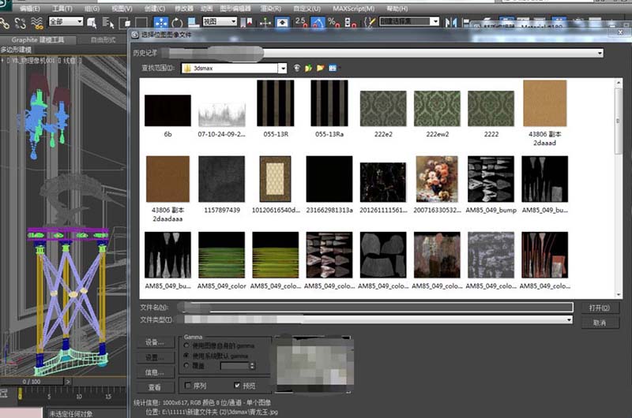Image resolution: width=632 pixels, height=418 pixels.
Task: Click the Select Object tool icon
Action: point(92,23)
